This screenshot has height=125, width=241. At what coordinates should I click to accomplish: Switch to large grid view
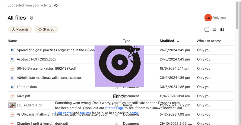207,30
